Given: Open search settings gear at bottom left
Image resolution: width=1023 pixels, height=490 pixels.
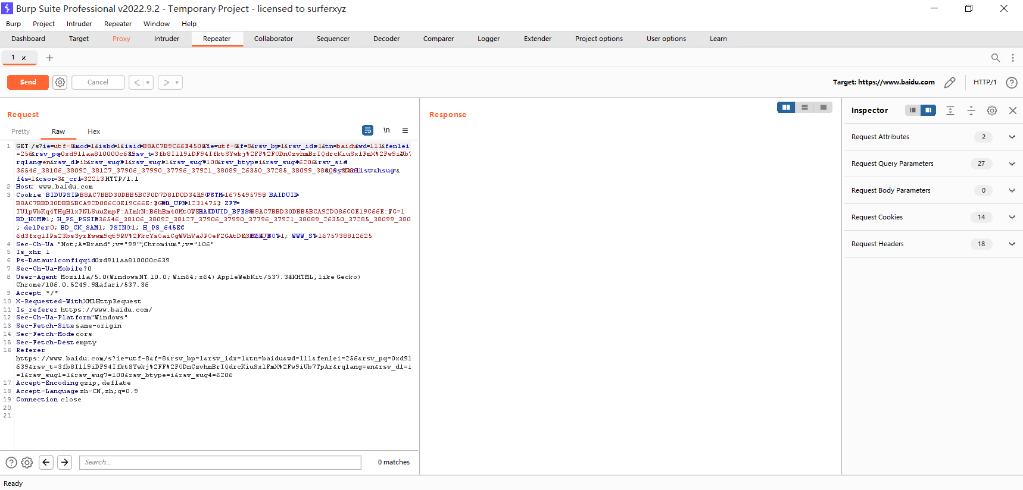Looking at the screenshot, I should [27, 463].
